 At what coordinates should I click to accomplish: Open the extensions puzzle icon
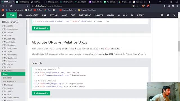(165, 6)
